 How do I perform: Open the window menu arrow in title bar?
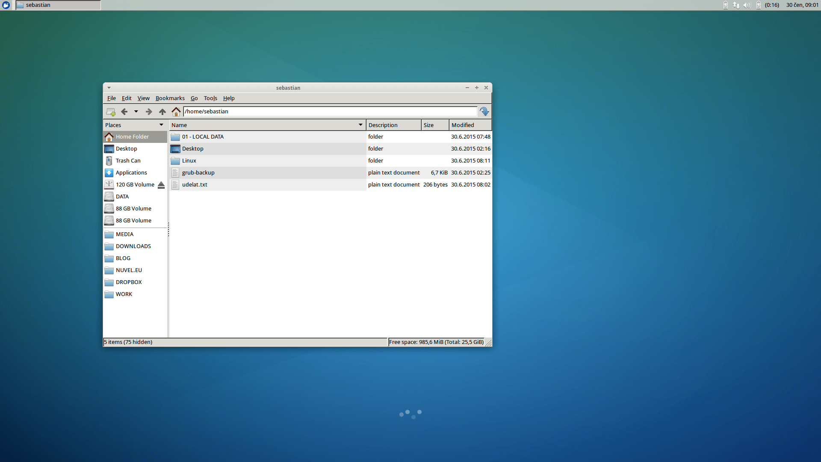point(109,88)
